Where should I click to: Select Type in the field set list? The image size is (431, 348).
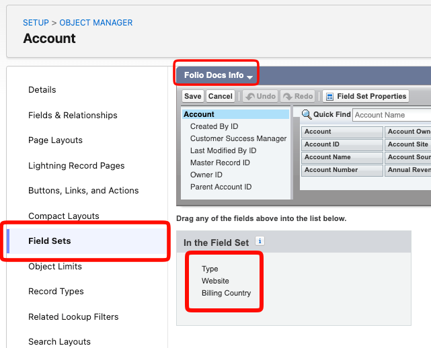pyautogui.click(x=210, y=269)
